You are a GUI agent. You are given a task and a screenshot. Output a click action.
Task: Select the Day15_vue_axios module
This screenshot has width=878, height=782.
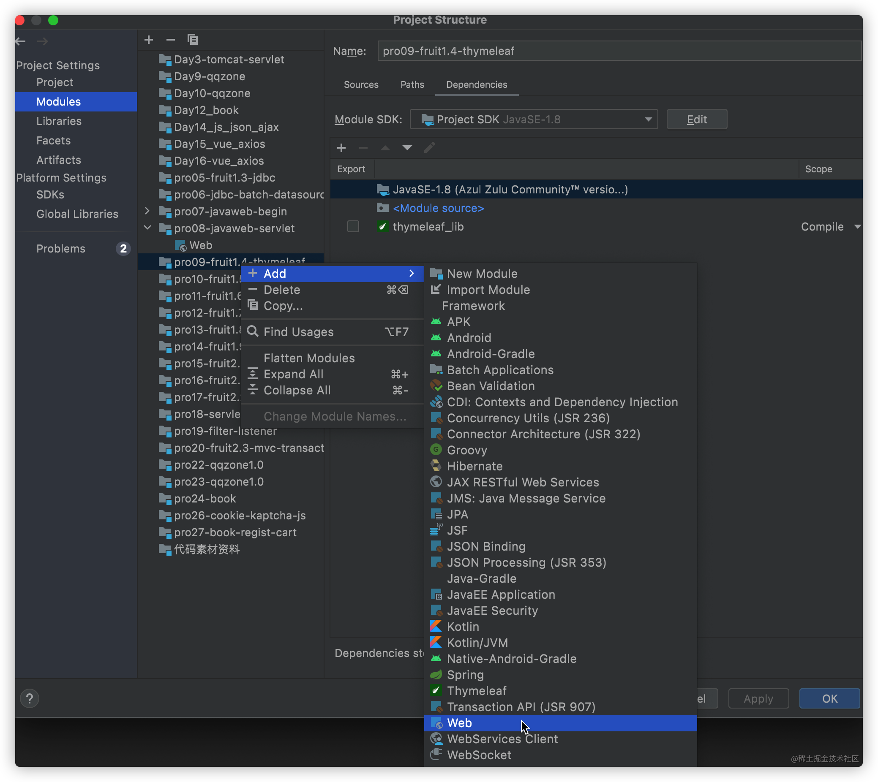[220, 144]
